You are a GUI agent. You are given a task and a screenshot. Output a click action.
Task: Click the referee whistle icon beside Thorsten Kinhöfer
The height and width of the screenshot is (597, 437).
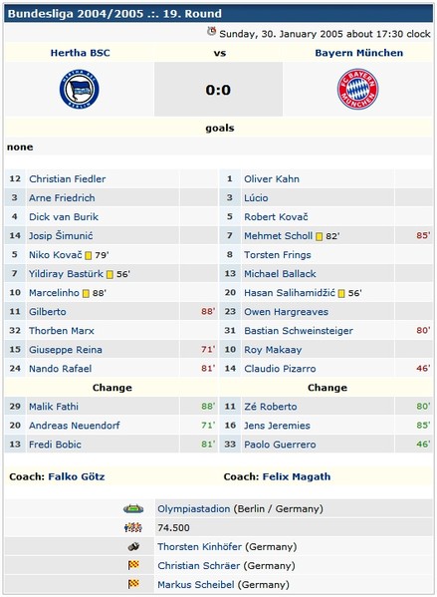tap(133, 547)
